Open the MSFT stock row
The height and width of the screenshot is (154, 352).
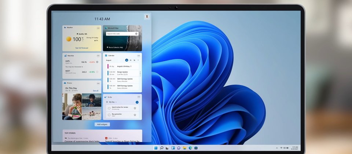coord(82,72)
